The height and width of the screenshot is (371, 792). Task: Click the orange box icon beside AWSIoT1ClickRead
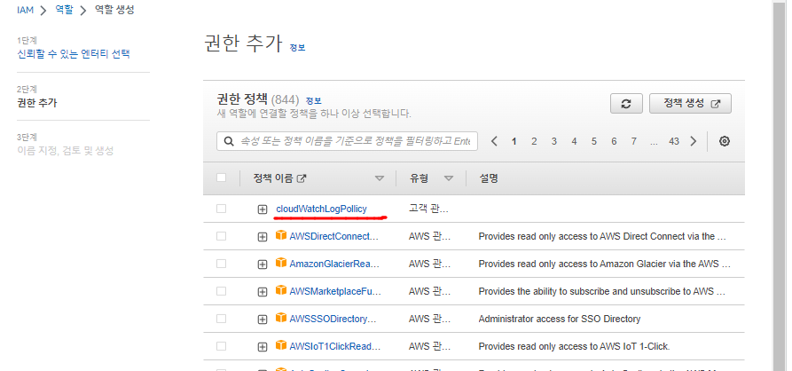pyautogui.click(x=281, y=345)
